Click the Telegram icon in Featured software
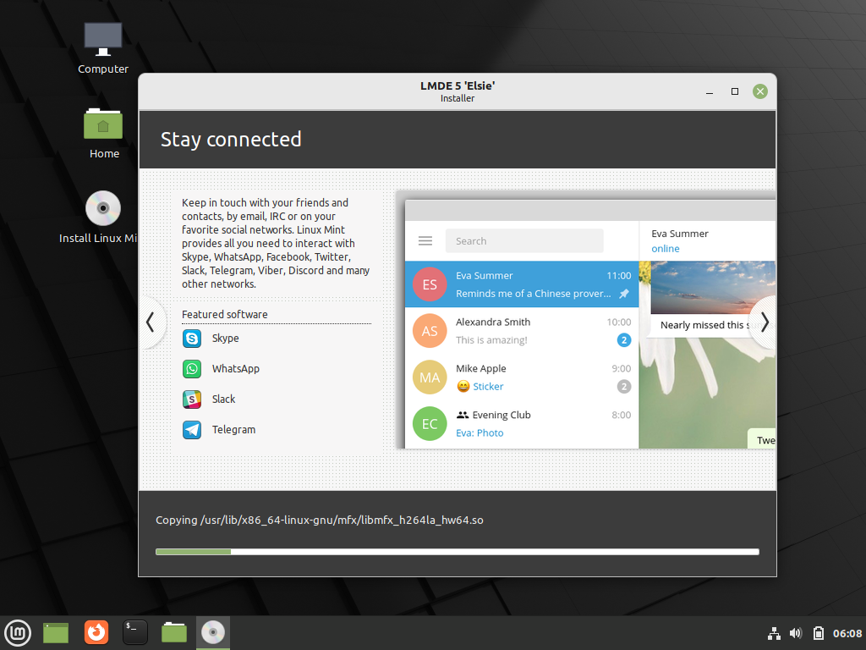 tap(192, 429)
